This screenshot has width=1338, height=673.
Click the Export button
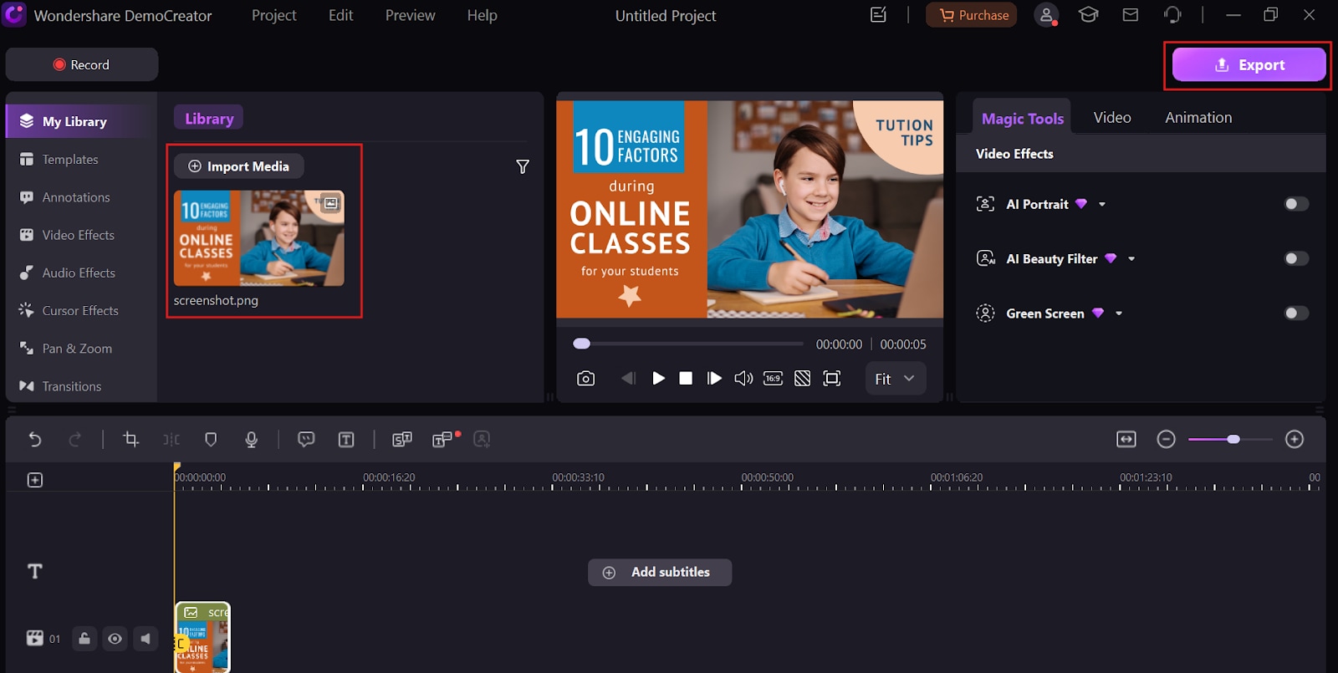coord(1249,64)
